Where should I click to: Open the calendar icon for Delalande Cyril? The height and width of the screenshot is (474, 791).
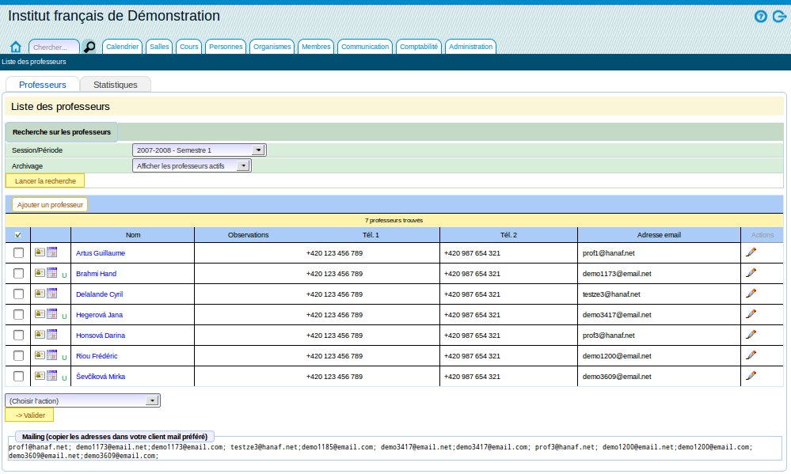point(52,294)
